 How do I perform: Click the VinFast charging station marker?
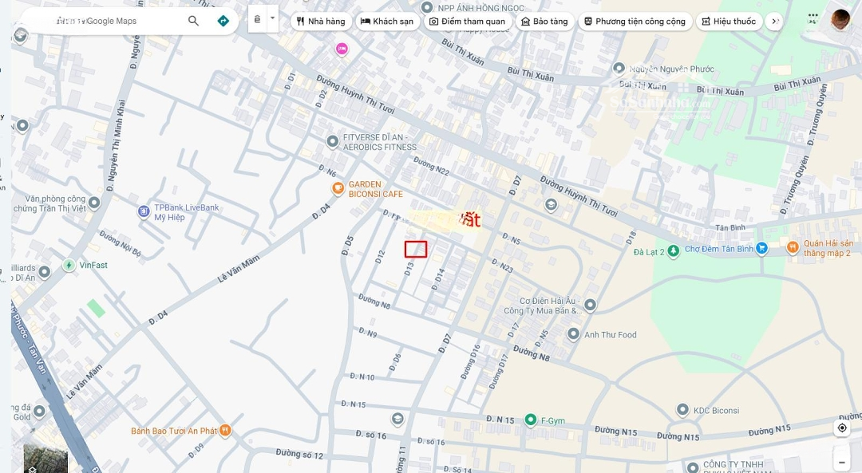[69, 265]
